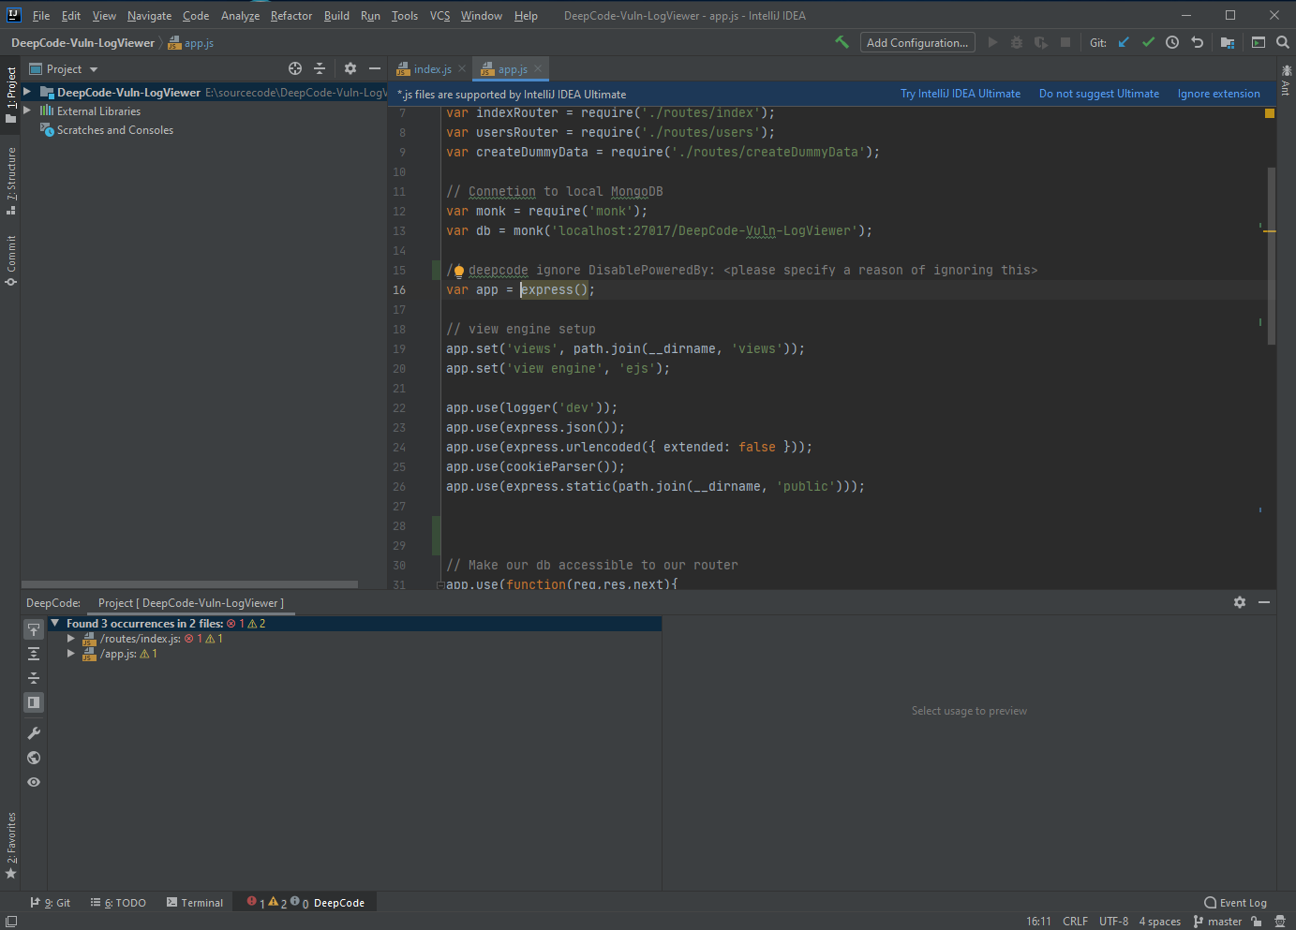This screenshot has width=1296, height=930.
Task: Open UTF-8 encoding selector
Action: [1113, 922]
